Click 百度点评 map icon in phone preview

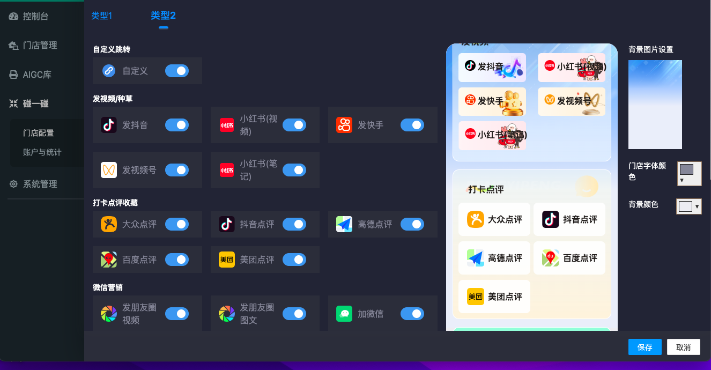[x=550, y=258]
